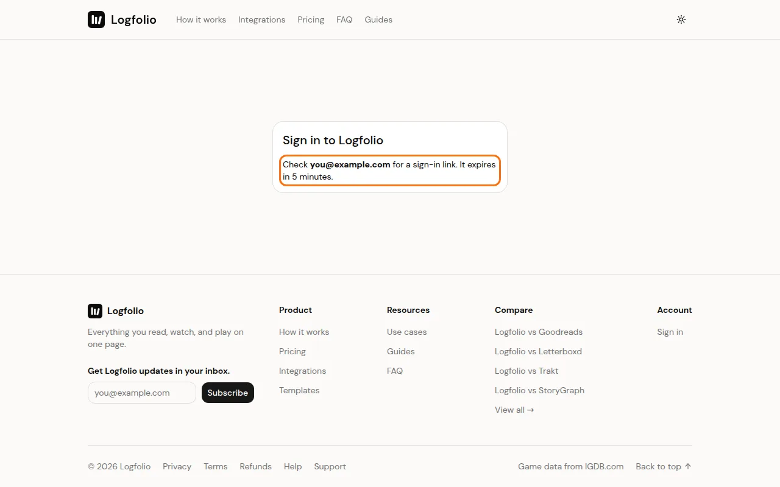Open the Support link
The image size is (780, 487).
[330, 466]
